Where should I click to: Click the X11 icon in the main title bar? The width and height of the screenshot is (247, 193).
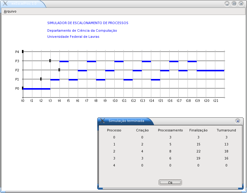pyautogui.click(x=5, y=4)
